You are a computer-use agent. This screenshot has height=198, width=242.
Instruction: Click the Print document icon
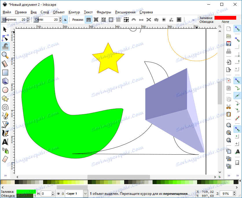click(228, 51)
